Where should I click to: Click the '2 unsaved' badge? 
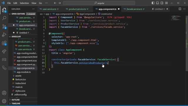click(x=31, y=14)
